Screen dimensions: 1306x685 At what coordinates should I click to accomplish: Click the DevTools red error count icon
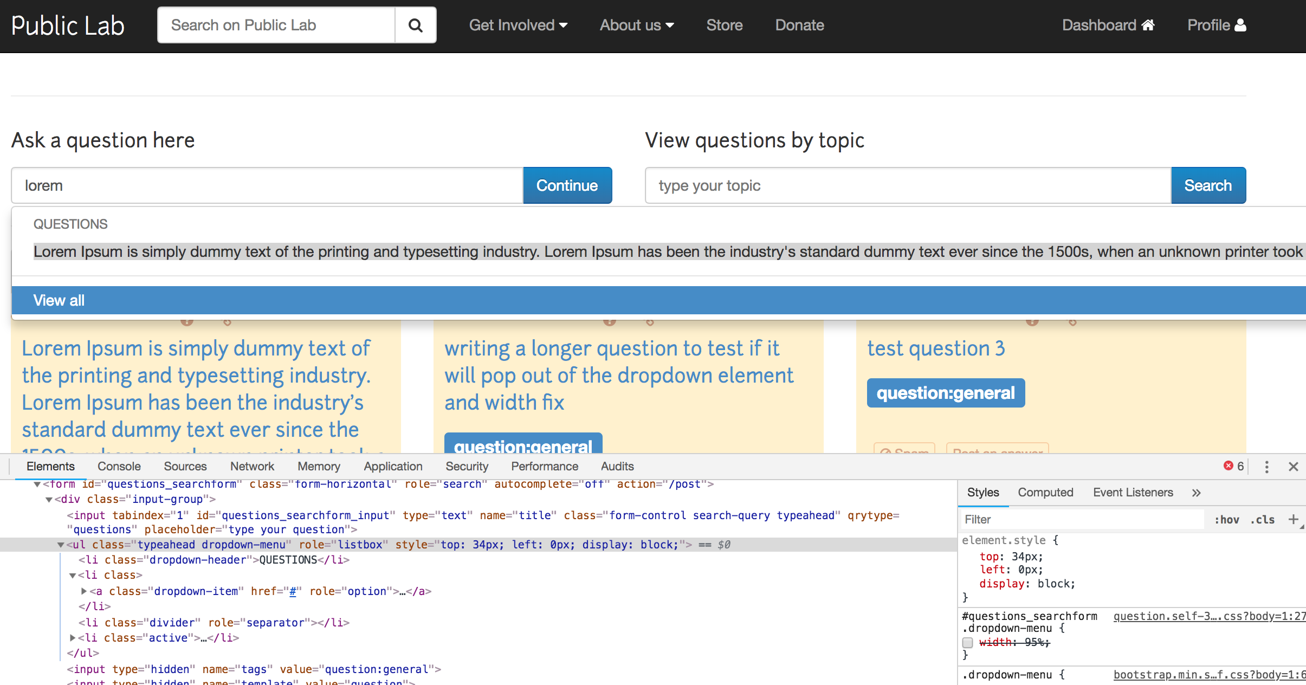[x=1229, y=466]
